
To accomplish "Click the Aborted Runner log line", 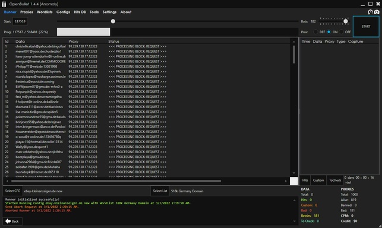I will tap(39, 211).
